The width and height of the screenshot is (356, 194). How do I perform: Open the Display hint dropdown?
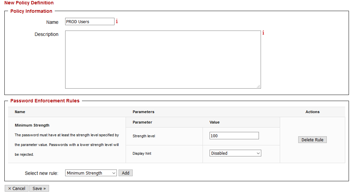[235, 153]
